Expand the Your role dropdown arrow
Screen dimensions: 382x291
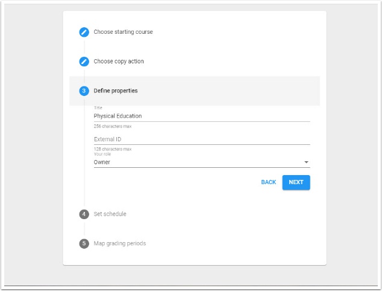(x=306, y=162)
